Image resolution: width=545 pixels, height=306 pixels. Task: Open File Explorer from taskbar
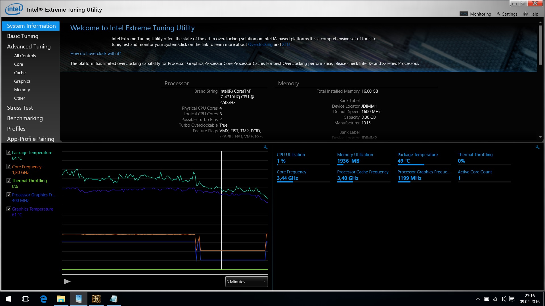click(x=61, y=299)
